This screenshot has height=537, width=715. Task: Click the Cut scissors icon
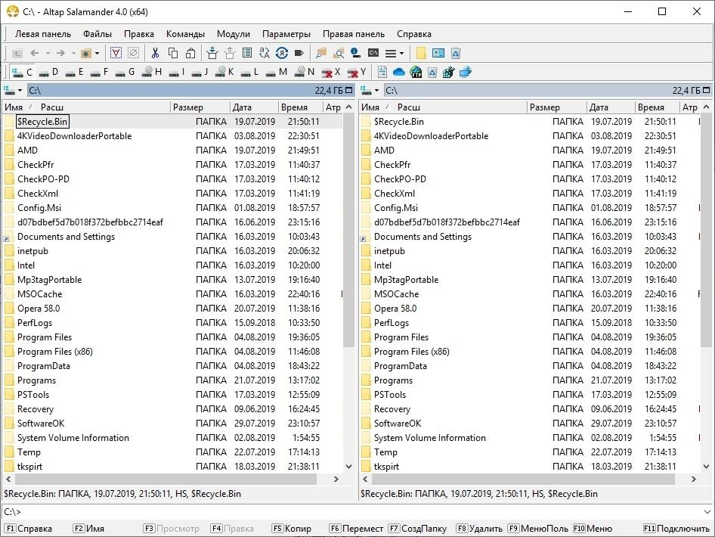pos(156,54)
